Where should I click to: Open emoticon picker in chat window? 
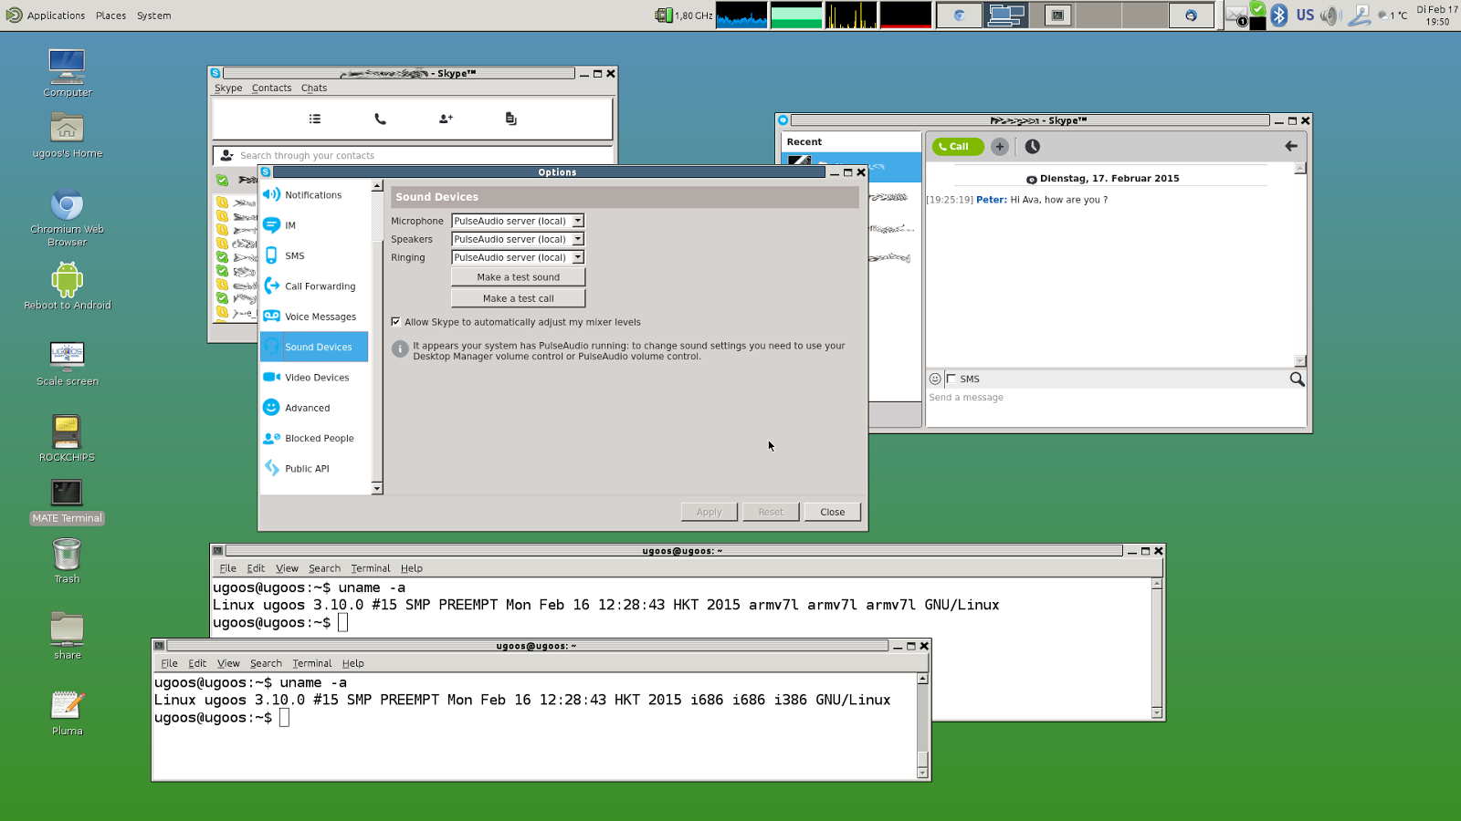pyautogui.click(x=935, y=379)
